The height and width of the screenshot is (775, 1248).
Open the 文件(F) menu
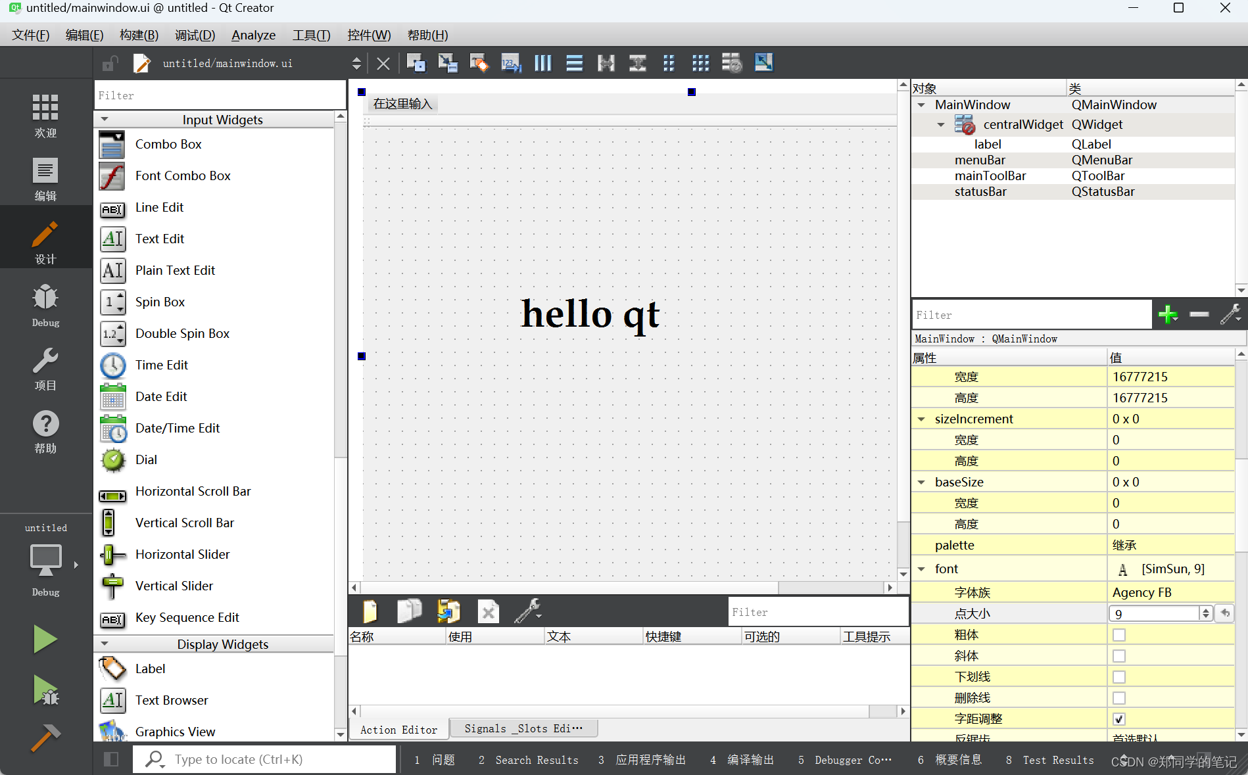31,35
